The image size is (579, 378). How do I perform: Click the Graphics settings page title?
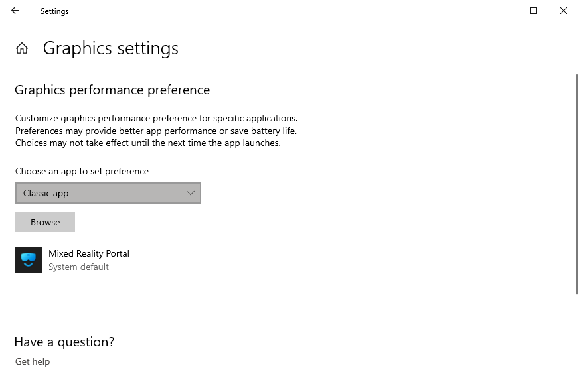point(110,48)
